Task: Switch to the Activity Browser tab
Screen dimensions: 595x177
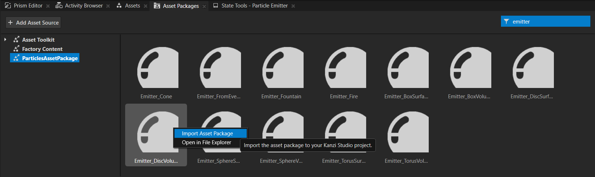Action: [84, 6]
